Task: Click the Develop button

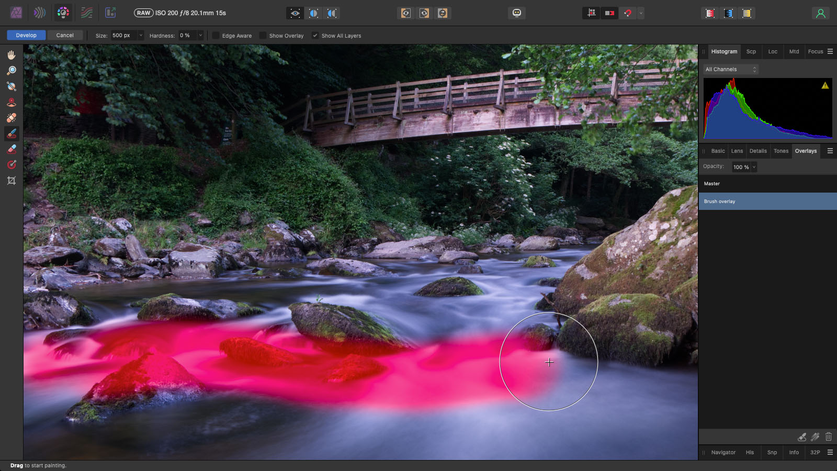Action: point(26,35)
